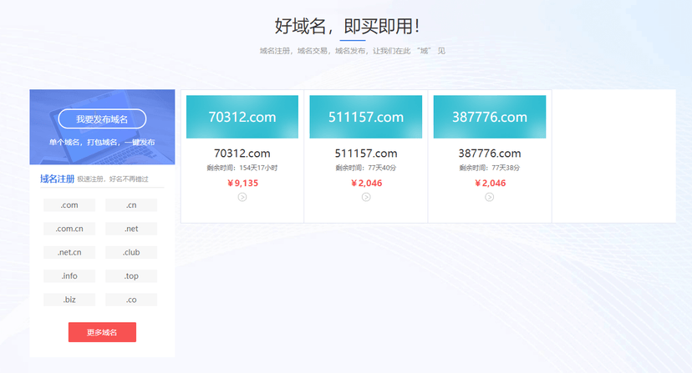
Task: Click the ¥9,135 price
Action: pyautogui.click(x=242, y=183)
